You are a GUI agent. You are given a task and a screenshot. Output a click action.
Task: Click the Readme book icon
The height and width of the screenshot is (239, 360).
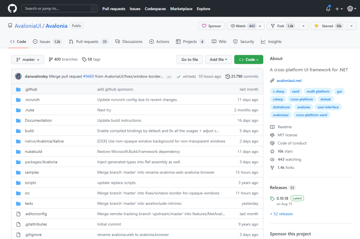(x=272, y=127)
